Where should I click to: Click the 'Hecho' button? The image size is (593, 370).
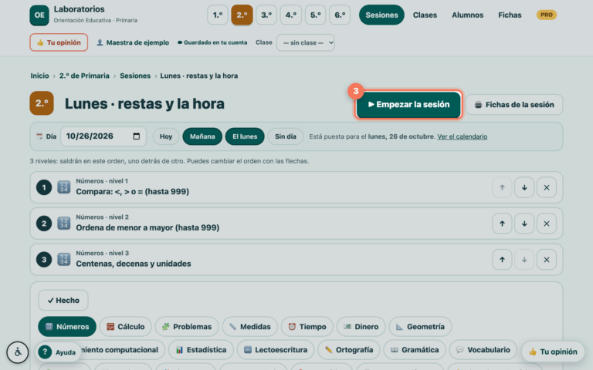tap(63, 301)
